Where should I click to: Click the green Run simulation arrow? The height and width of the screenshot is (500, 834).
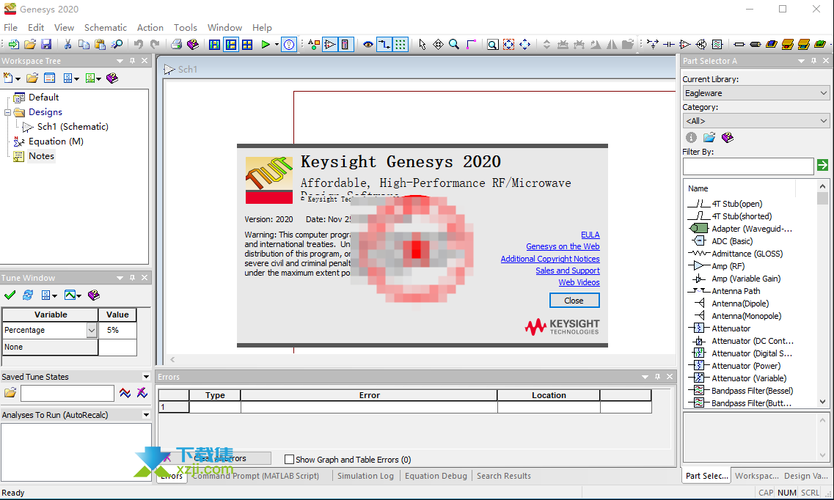click(266, 45)
